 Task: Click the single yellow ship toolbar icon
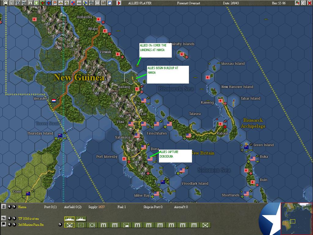click(61, 3)
